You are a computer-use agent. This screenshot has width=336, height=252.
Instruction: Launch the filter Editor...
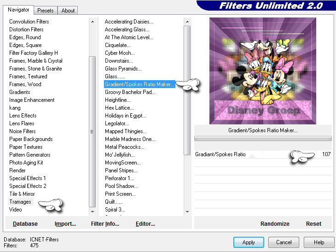tap(145, 224)
